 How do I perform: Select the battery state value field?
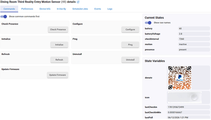click(194, 29)
